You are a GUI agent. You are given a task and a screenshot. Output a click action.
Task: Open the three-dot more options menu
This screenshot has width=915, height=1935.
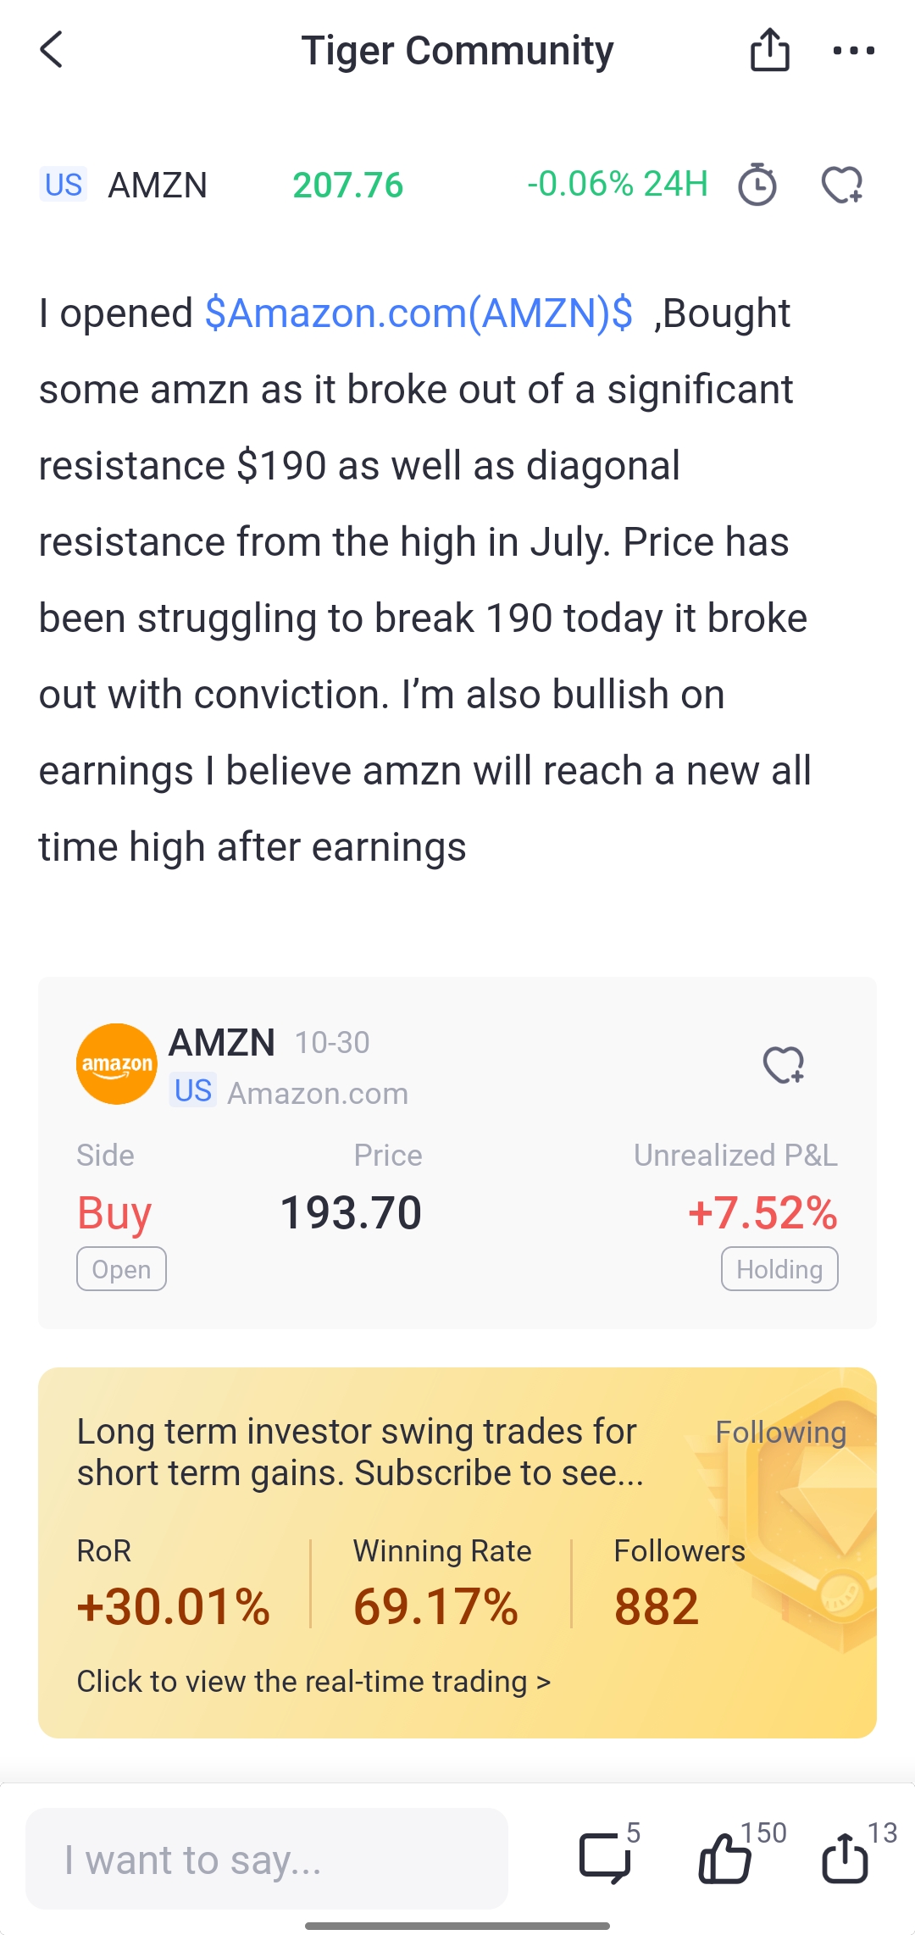(853, 50)
